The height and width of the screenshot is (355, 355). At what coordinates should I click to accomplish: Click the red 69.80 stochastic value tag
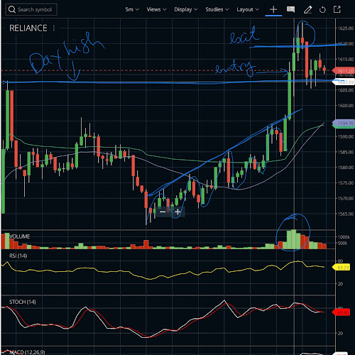coord(342,312)
